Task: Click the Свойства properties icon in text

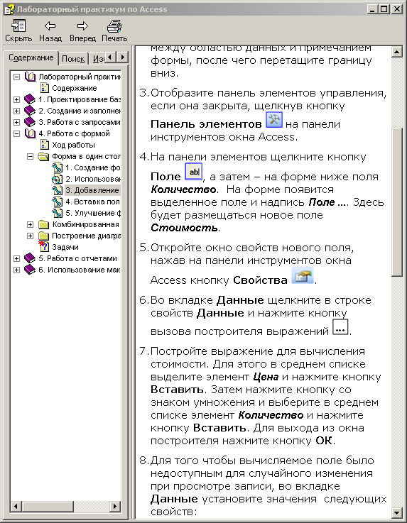Action: [x=303, y=275]
